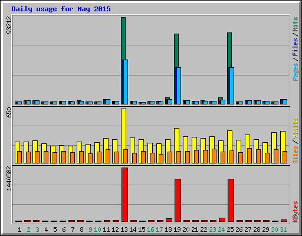Click the cyan Pages bar for day 19
The height and width of the screenshot is (236, 302).
[x=179, y=86]
